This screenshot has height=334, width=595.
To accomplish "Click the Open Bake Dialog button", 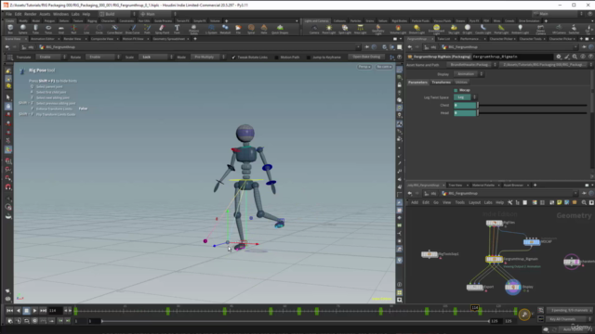I will 366,58.
